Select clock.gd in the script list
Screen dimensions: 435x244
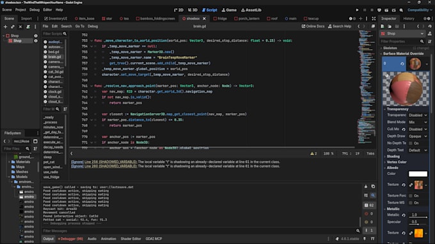point(53,92)
